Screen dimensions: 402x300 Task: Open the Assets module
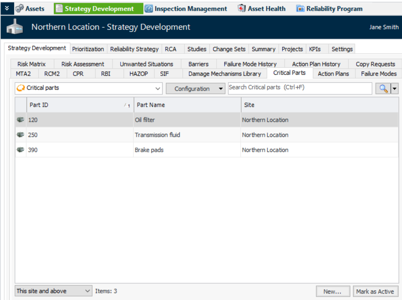coord(30,9)
